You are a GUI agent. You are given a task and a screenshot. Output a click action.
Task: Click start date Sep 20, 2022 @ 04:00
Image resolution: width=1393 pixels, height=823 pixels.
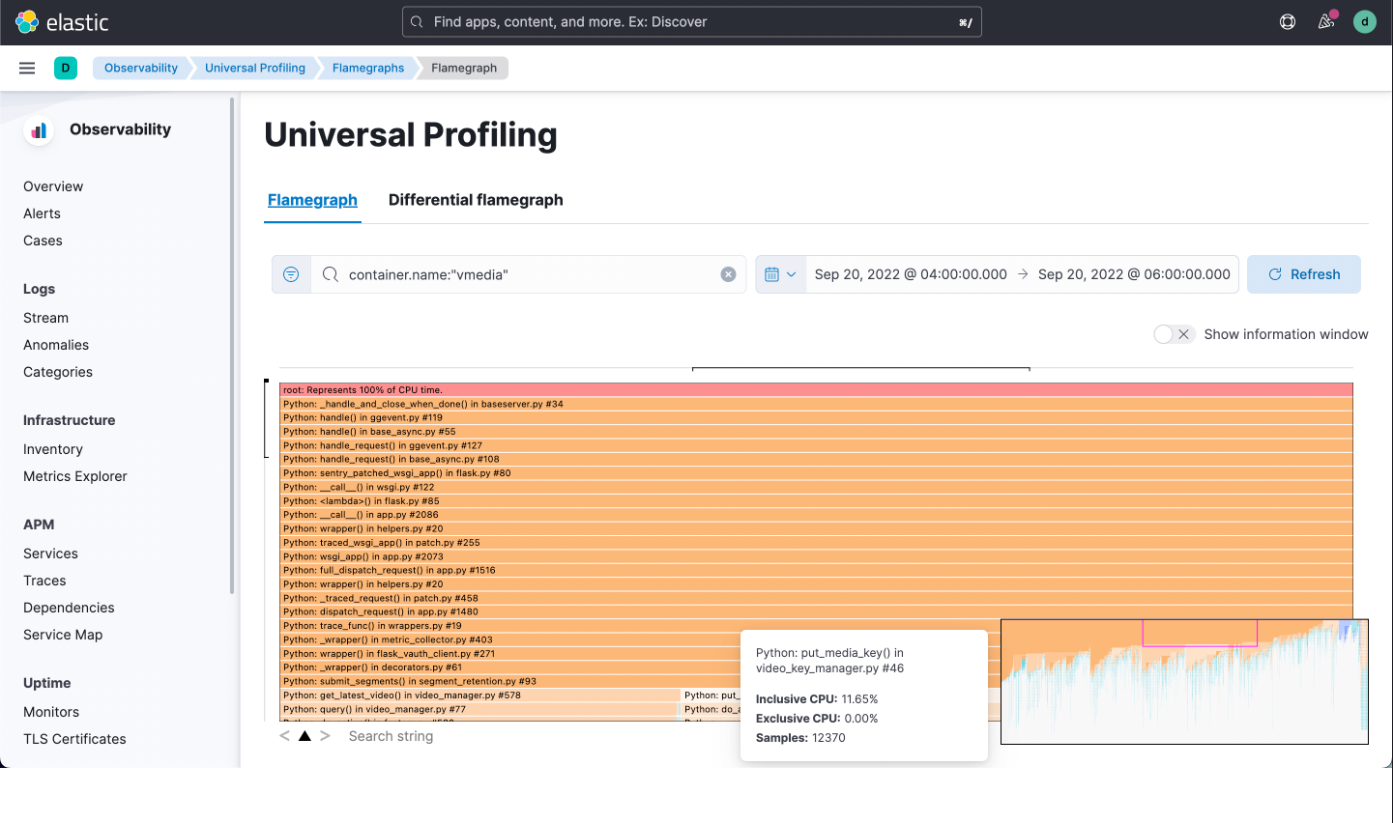click(911, 274)
